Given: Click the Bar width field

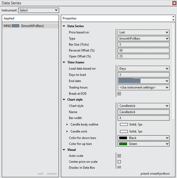Looking at the screenshot, I should (143, 118).
